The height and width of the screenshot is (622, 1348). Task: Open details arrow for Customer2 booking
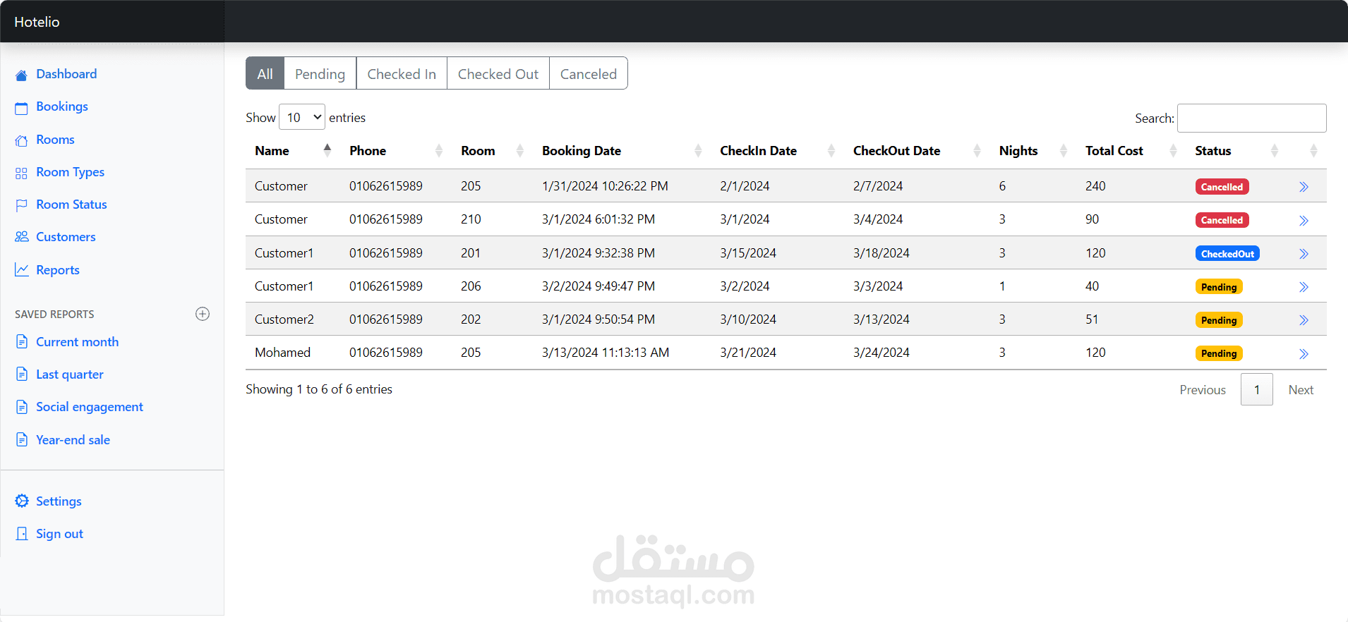click(1304, 320)
